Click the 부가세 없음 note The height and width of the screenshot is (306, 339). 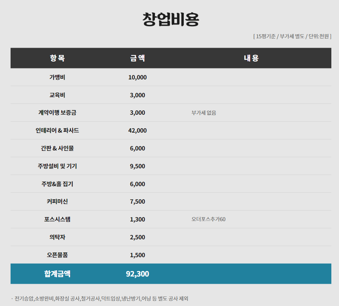coord(204,113)
